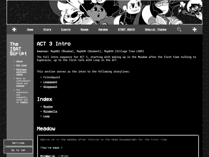Jump to Meadow in Index
The width and height of the screenshot is (209, 157).
(48, 107)
